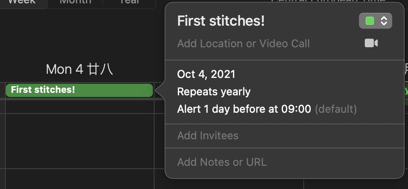Switch to the Week view tab
The width and height of the screenshot is (408, 189).
click(22, 2)
